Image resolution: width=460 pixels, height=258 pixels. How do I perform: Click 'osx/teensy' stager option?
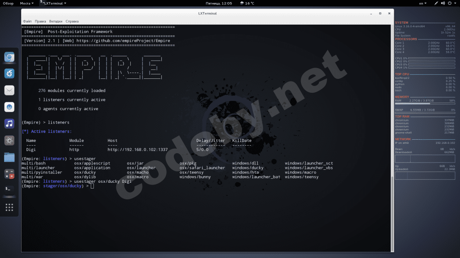pyautogui.click(x=191, y=172)
